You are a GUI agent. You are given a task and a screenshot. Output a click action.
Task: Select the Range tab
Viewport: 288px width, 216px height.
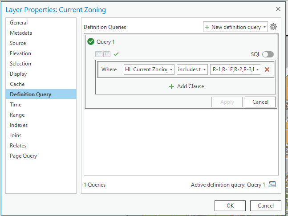pos(41,115)
